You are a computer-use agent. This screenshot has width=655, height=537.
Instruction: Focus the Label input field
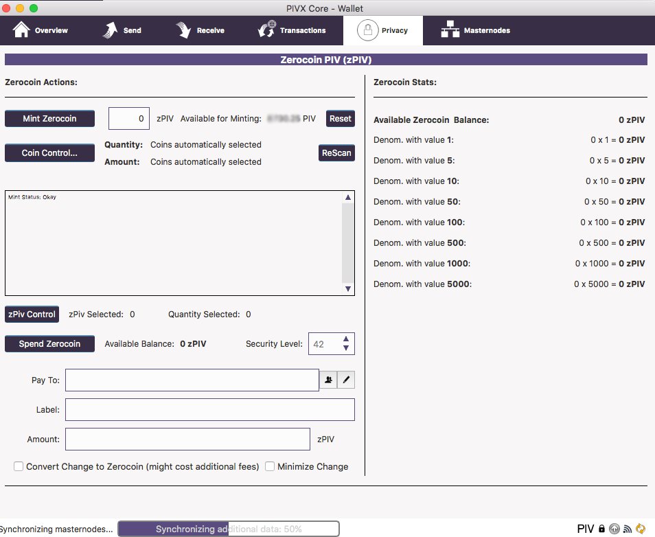[210, 409]
